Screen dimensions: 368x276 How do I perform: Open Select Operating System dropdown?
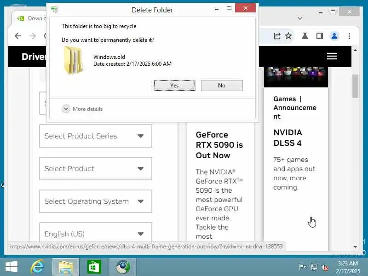tap(96, 201)
